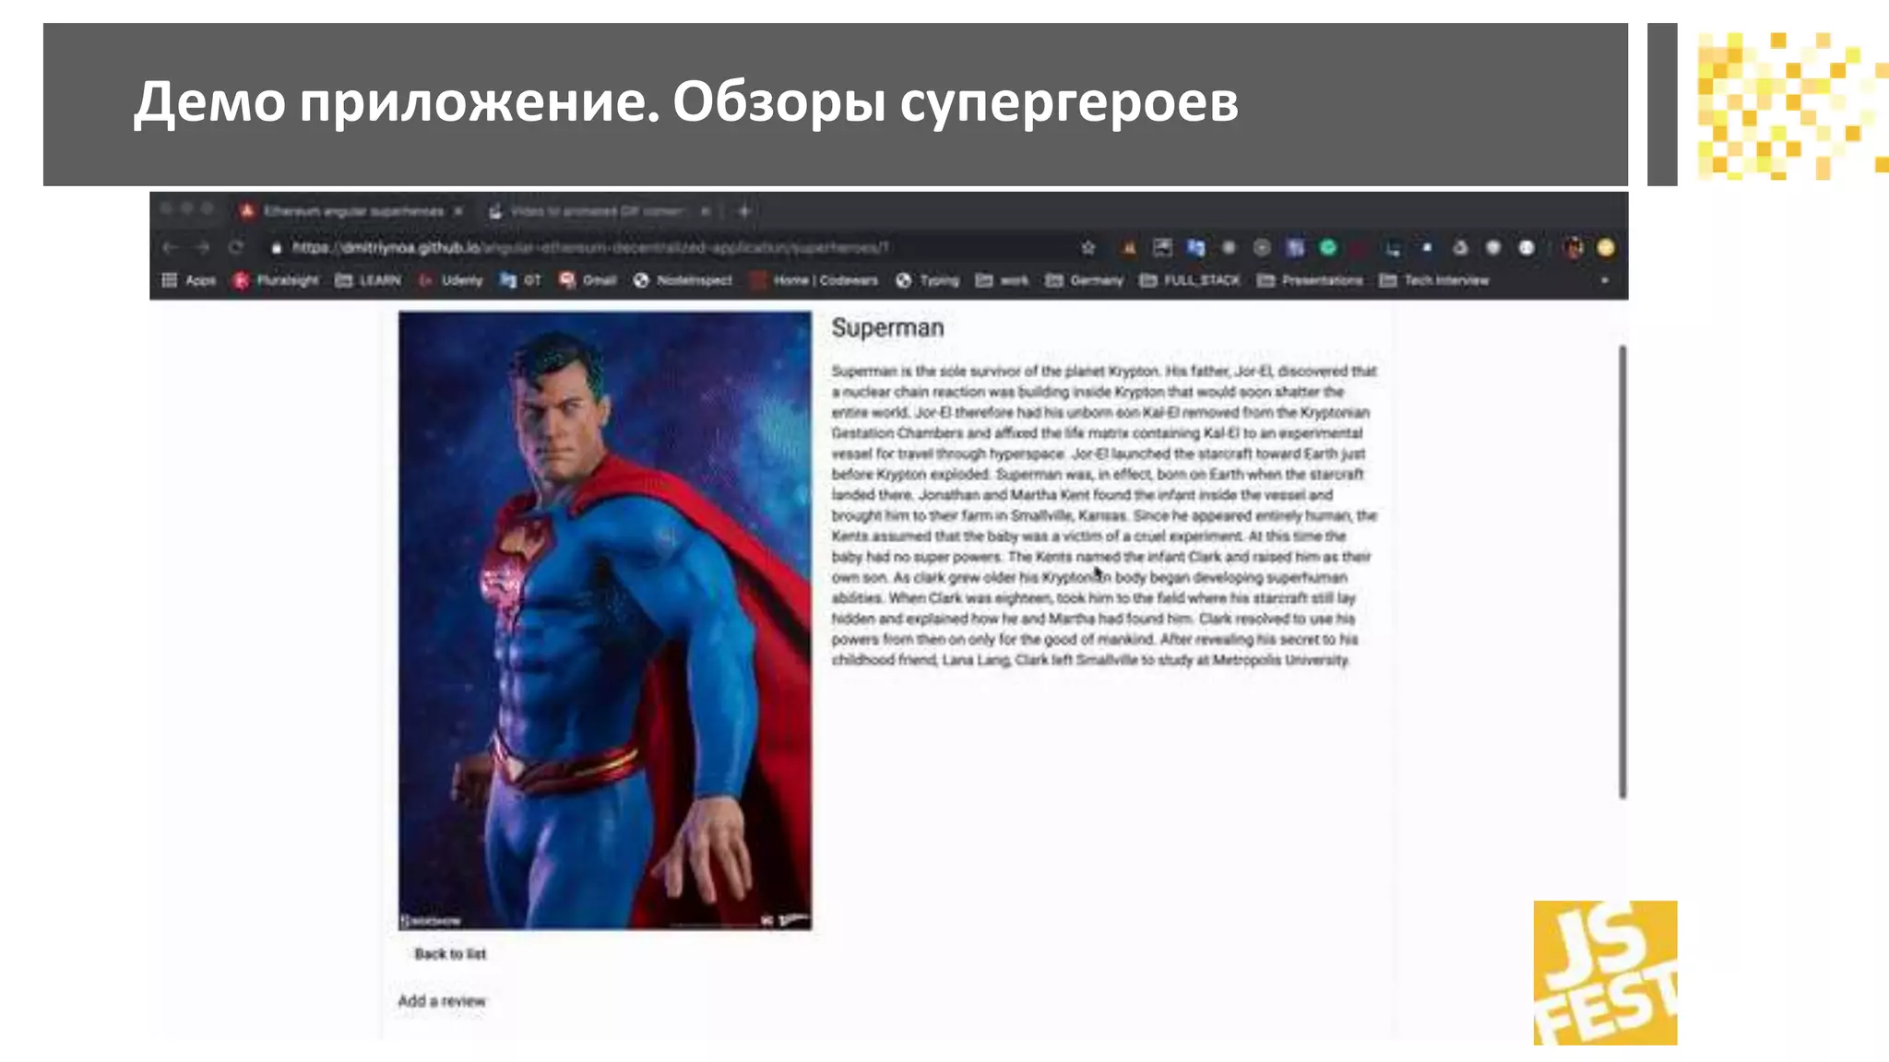Click the yellow circle icon at the toolbar end
Viewport: 1889px width, 1062px height.
pos(1606,247)
